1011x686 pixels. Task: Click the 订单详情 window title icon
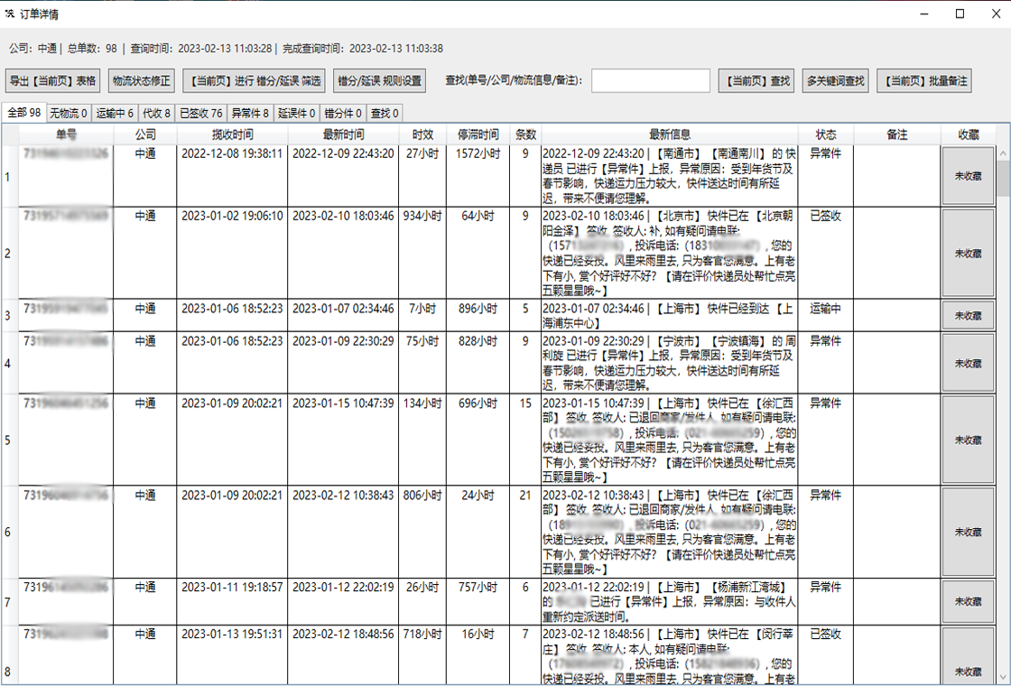point(10,14)
